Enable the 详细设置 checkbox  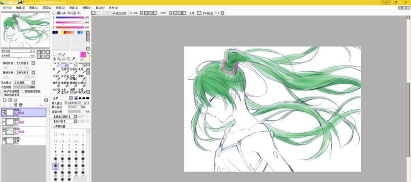[x=53, y=126]
